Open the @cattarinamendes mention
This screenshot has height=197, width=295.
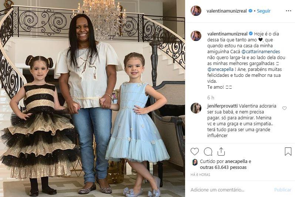(x=260, y=51)
